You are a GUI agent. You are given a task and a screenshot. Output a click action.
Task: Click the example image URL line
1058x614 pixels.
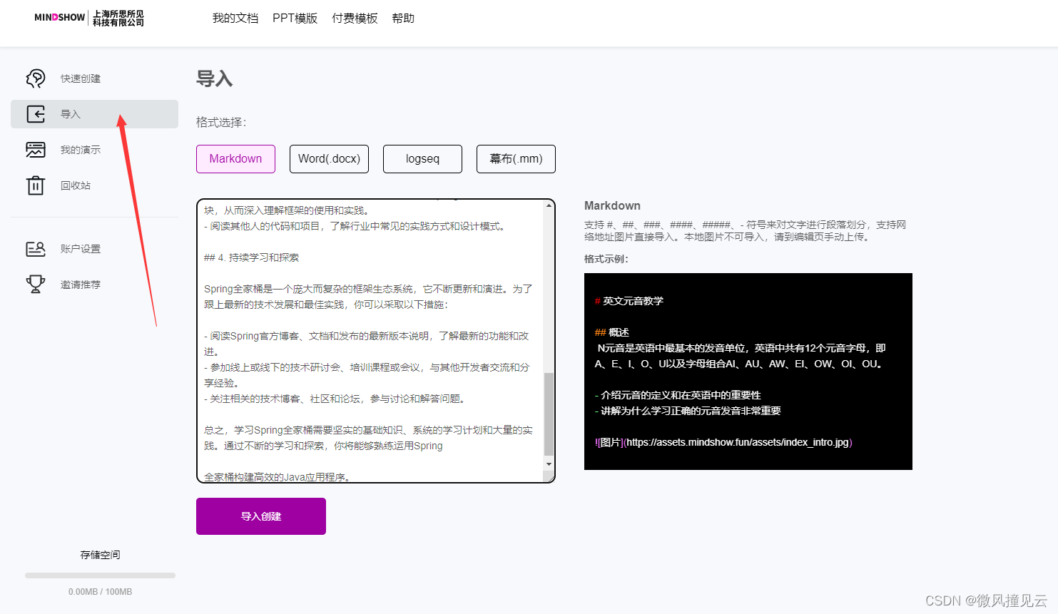pos(723,442)
